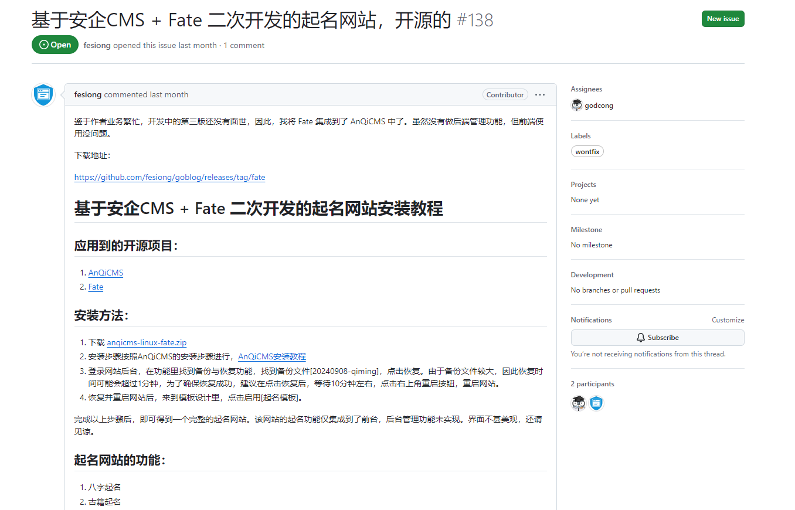This screenshot has height=510, width=795.
Task: Click the Contributor badge
Action: (505, 94)
